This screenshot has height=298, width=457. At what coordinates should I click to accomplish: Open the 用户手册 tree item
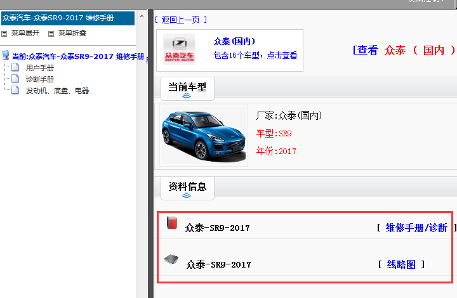point(40,68)
